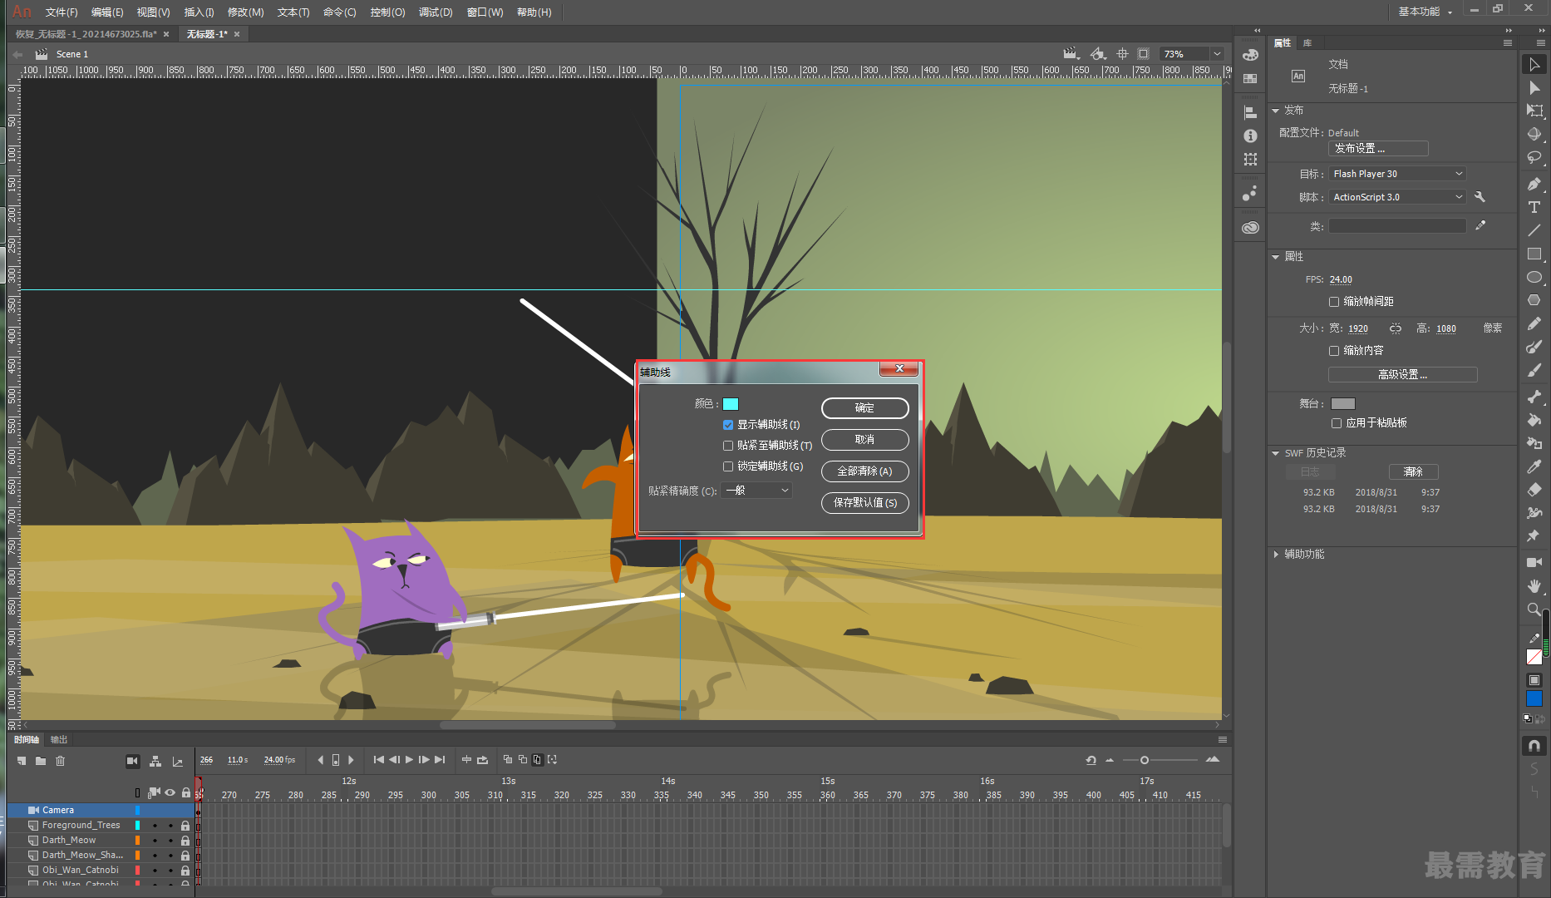Select the Text tool
Screen dimensions: 1551x898
tap(1534, 207)
